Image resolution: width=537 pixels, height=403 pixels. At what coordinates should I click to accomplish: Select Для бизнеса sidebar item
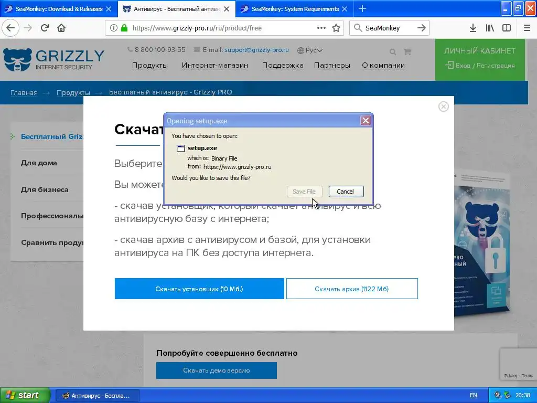[45, 189]
